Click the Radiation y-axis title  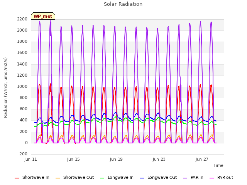point(6,87)
